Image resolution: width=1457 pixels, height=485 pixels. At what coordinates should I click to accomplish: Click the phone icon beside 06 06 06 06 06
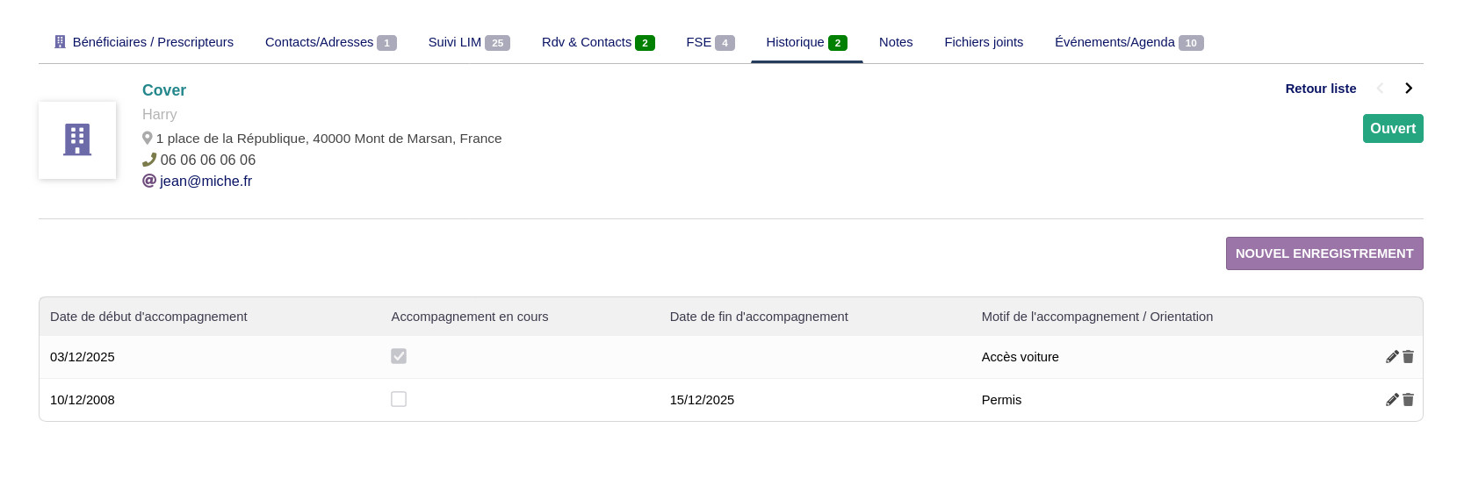tap(149, 160)
